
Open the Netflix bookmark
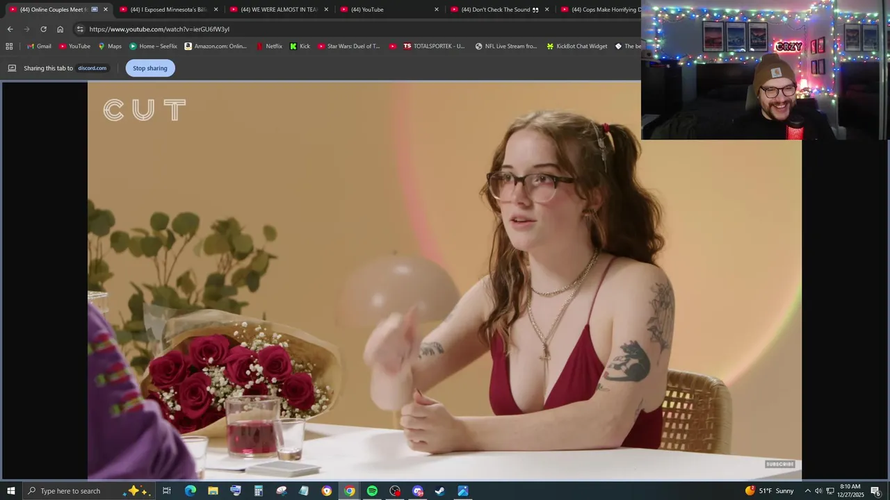269,47
